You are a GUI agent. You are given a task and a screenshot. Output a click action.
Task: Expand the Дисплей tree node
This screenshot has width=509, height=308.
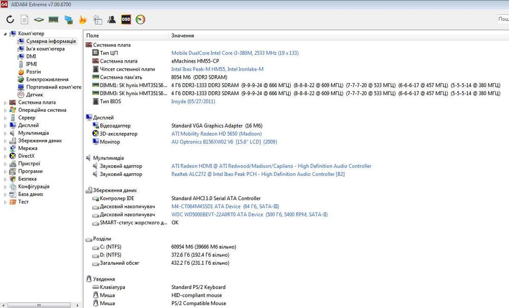(5, 126)
